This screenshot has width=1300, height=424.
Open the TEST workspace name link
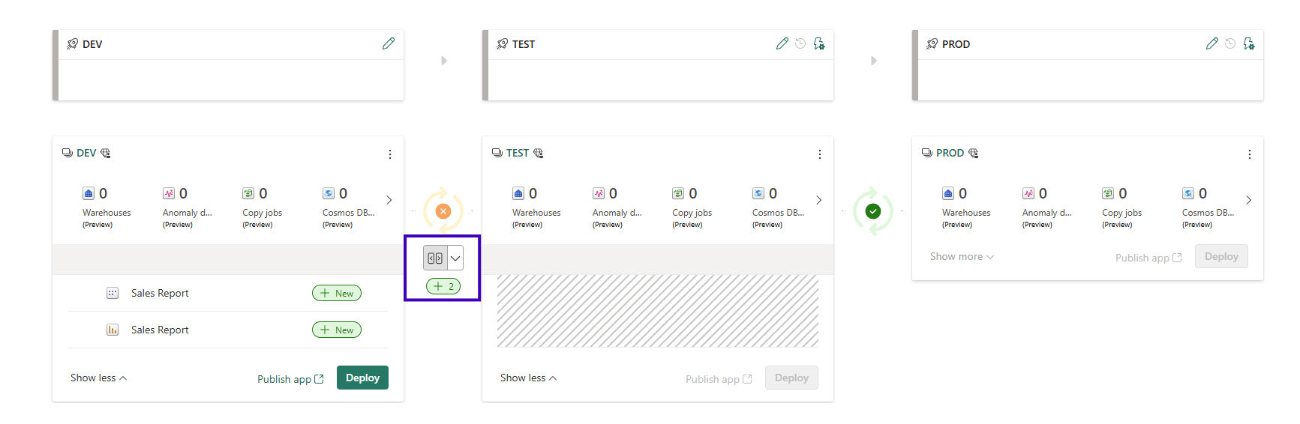pyautogui.click(x=518, y=153)
